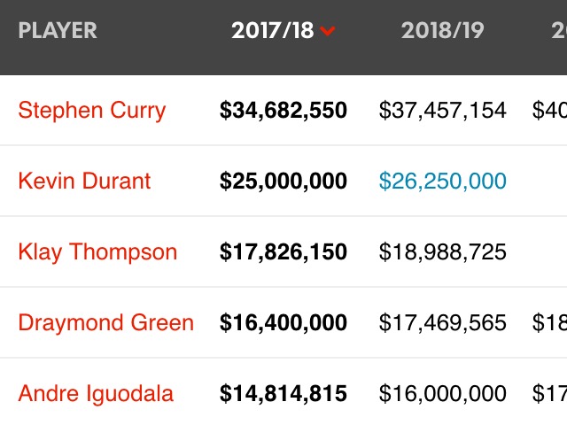Image resolution: width=567 pixels, height=425 pixels.
Task: Sort by the 2017/18 column header
Action: click(273, 30)
